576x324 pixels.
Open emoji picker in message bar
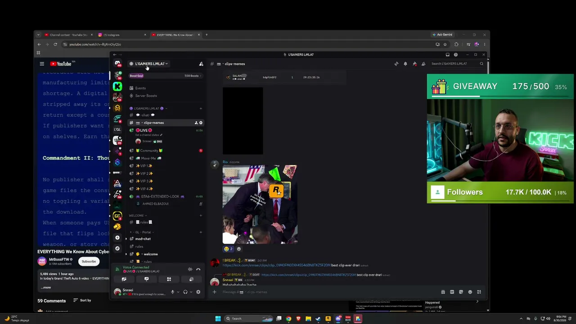coord(470,292)
